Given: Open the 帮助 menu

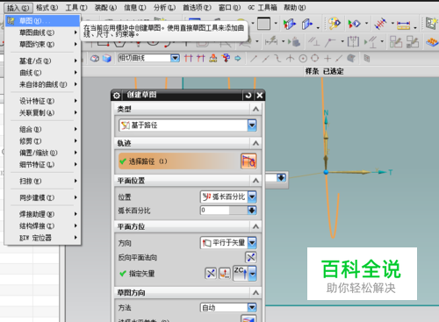Looking at the screenshot, I should (295, 8).
